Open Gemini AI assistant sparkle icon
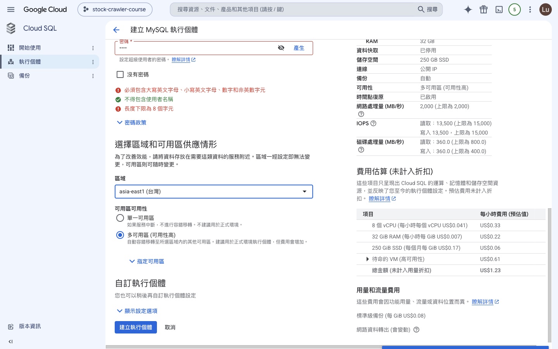This screenshot has width=558, height=349. (468, 10)
